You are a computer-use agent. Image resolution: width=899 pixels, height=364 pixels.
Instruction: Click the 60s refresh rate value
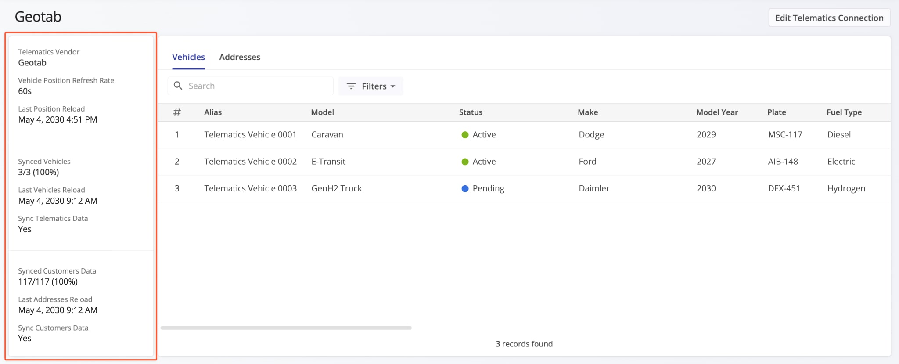click(x=25, y=91)
